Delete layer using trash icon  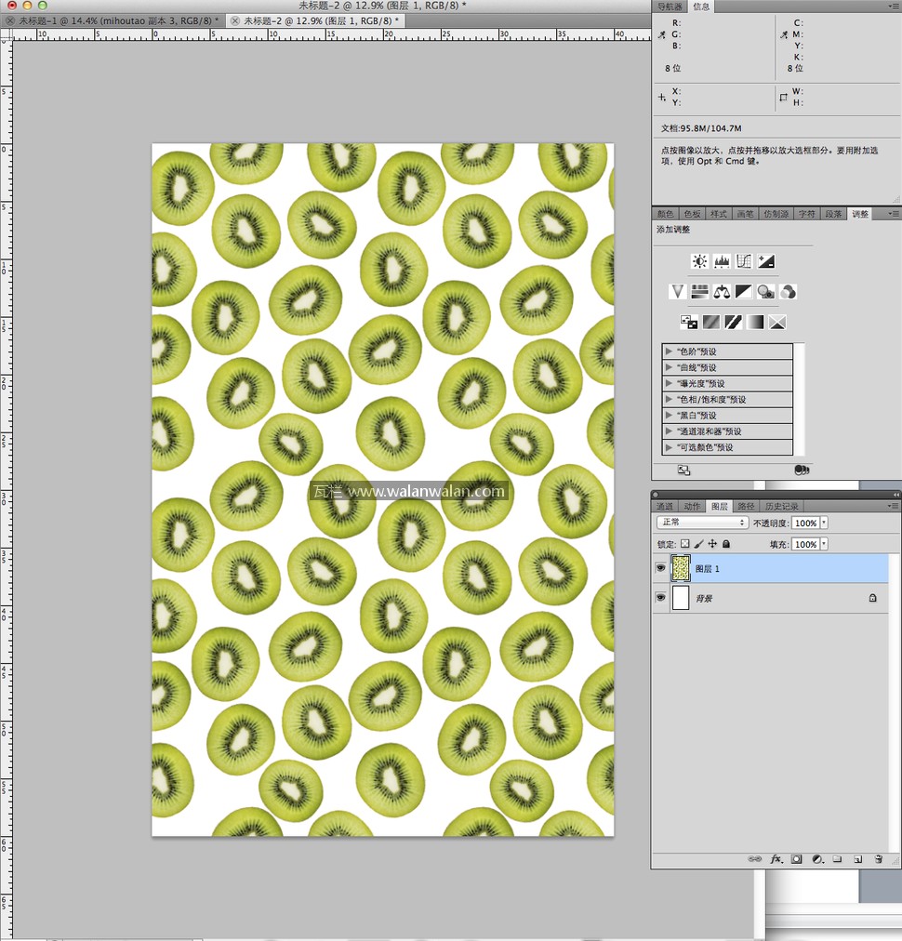[878, 860]
